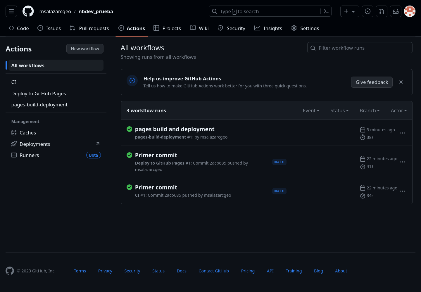The height and width of the screenshot is (292, 421).
Task: Open the notifications inbox icon
Action: tap(396, 11)
